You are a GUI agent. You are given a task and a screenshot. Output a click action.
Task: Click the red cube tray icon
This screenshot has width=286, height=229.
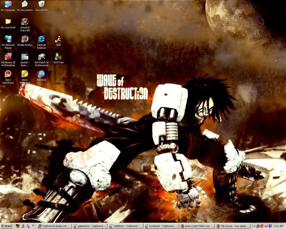262,226
